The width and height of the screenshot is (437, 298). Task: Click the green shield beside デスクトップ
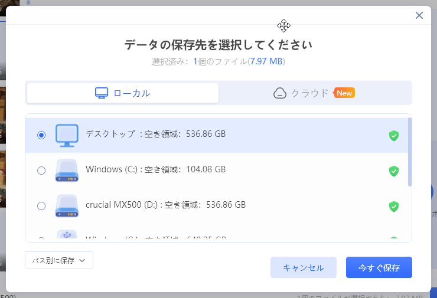[393, 136]
